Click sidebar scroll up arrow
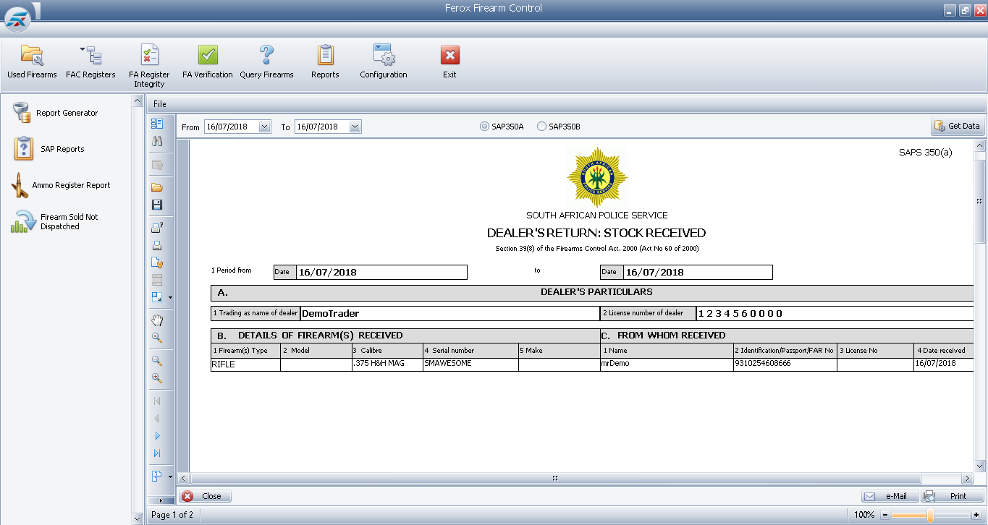Viewport: 988px width, 525px height. [138, 101]
